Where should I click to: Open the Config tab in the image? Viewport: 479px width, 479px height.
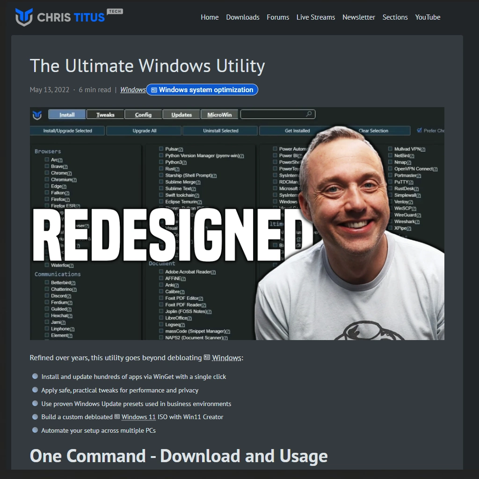coord(143,115)
